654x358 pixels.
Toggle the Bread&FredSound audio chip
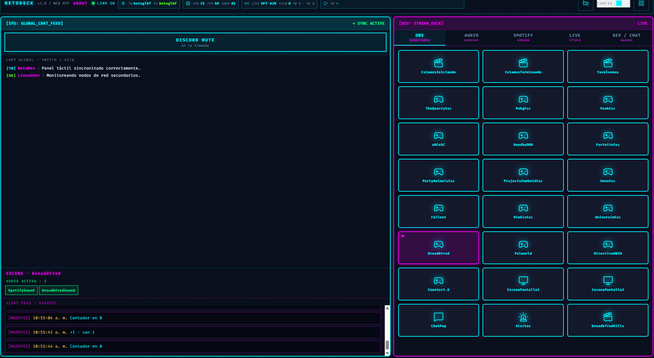(x=58, y=290)
